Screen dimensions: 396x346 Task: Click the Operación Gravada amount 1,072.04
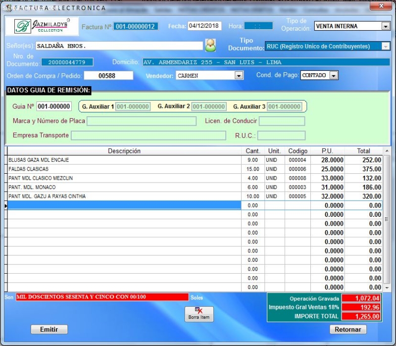(x=361, y=298)
